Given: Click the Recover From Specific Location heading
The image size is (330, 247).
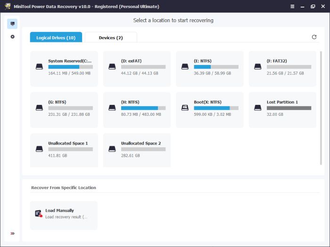Looking at the screenshot, I should tap(64, 188).
